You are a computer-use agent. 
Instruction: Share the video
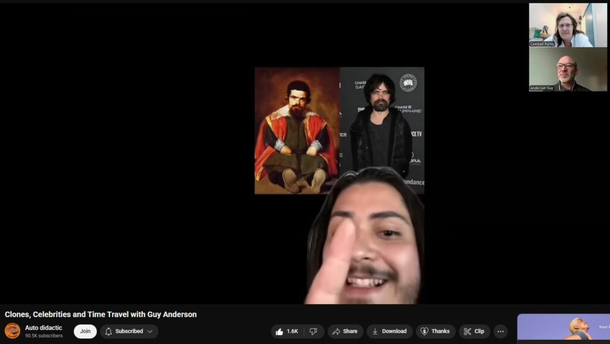point(345,332)
